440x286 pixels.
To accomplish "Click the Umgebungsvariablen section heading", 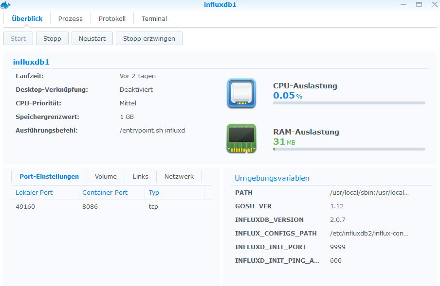I will point(272,178).
